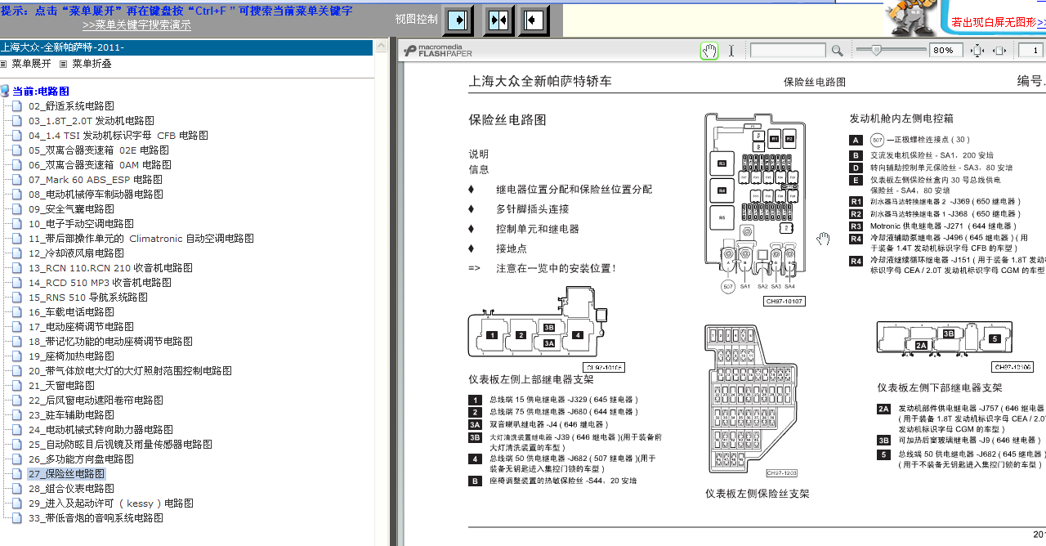Open 05_双离合器变速箱 02E 电路图
This screenshot has width=1046, height=546.
(99, 150)
